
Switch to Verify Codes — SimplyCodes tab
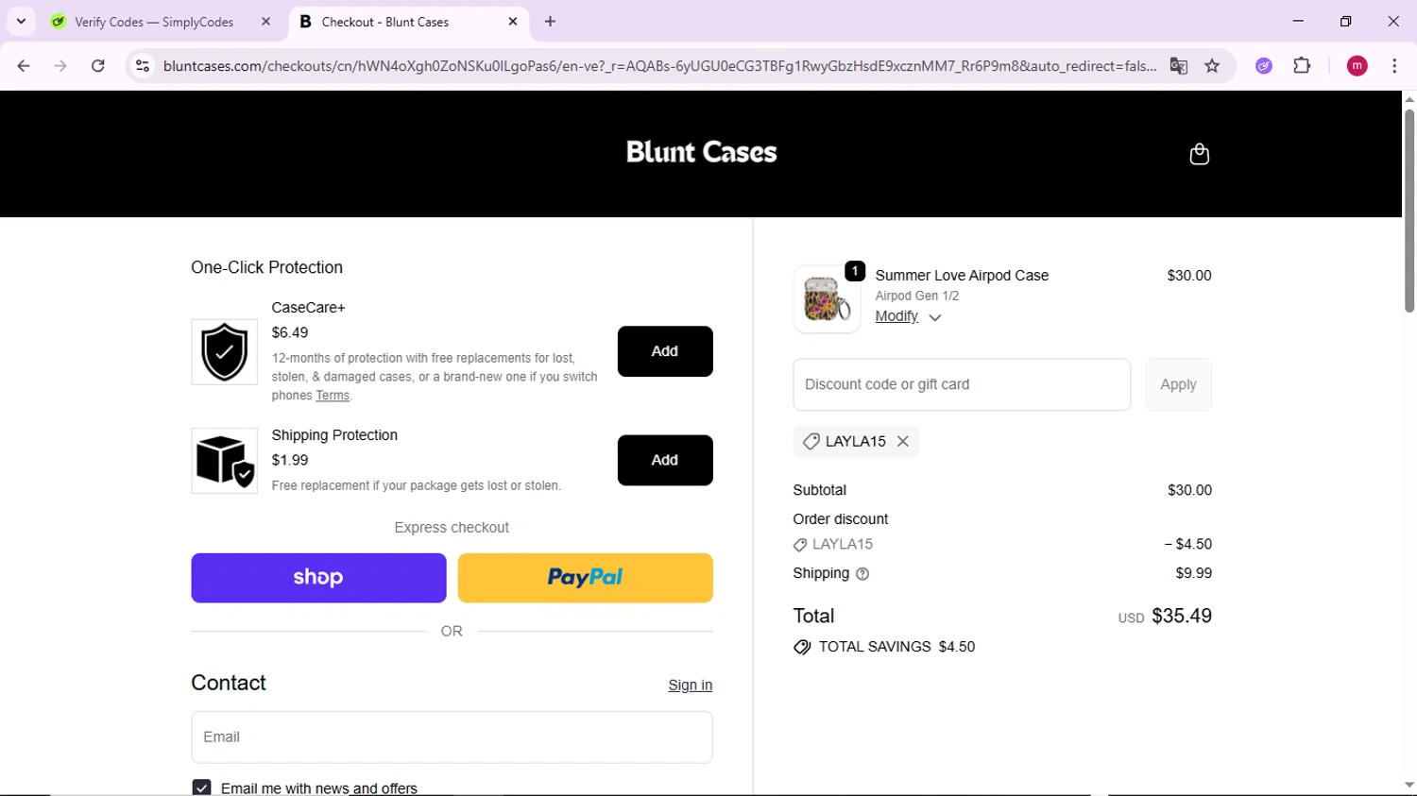click(153, 22)
